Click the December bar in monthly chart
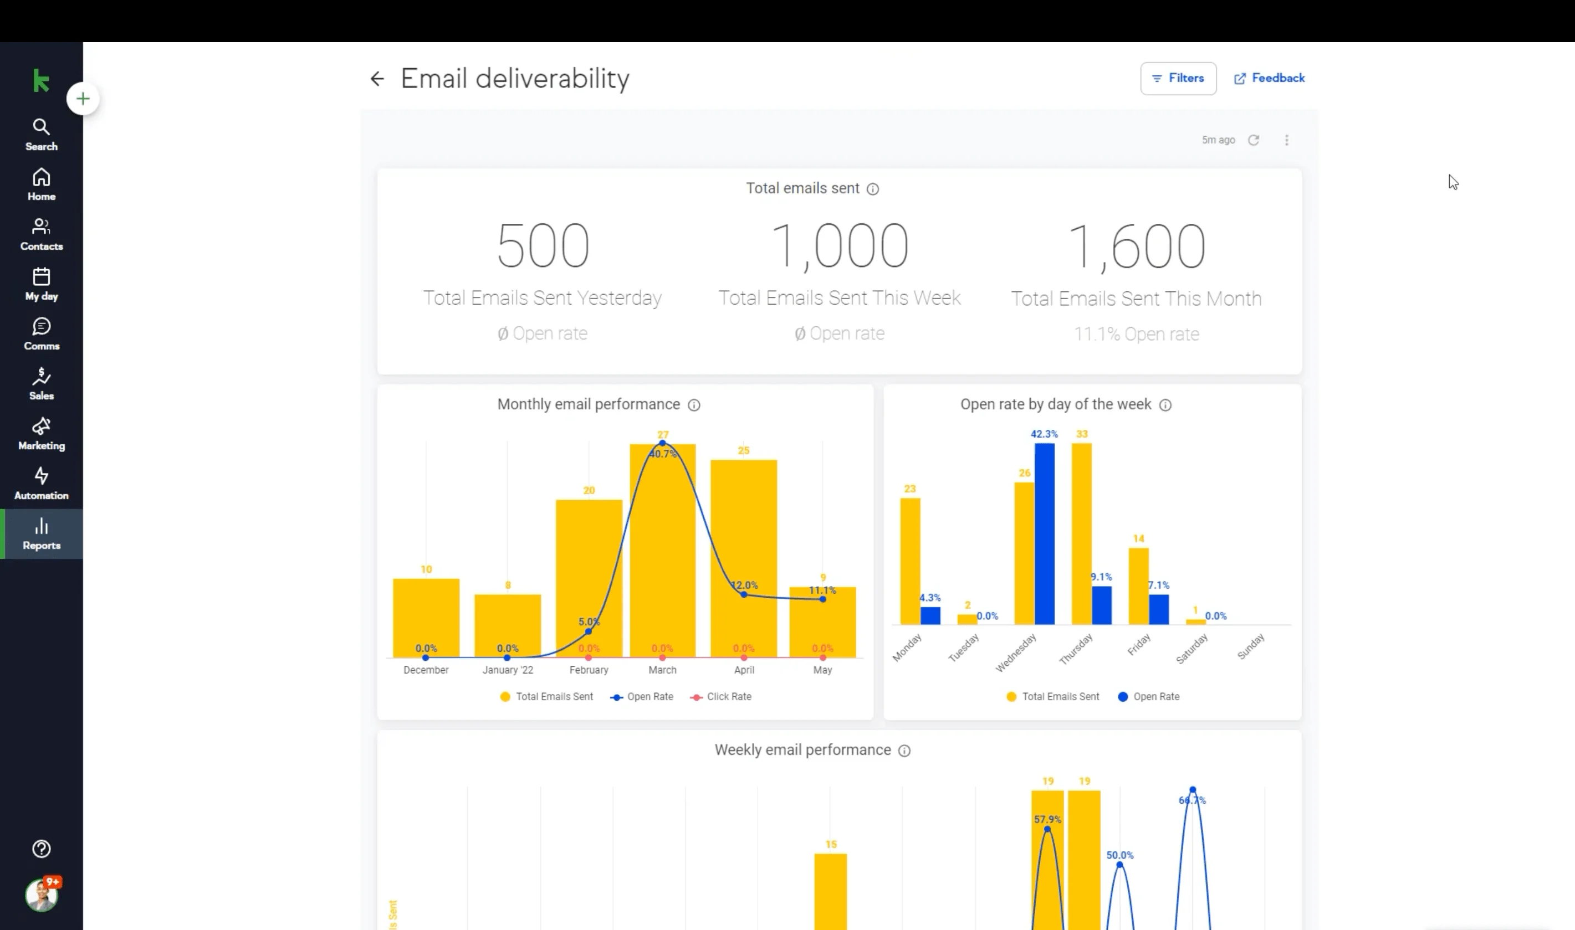The width and height of the screenshot is (1575, 930). click(x=426, y=618)
